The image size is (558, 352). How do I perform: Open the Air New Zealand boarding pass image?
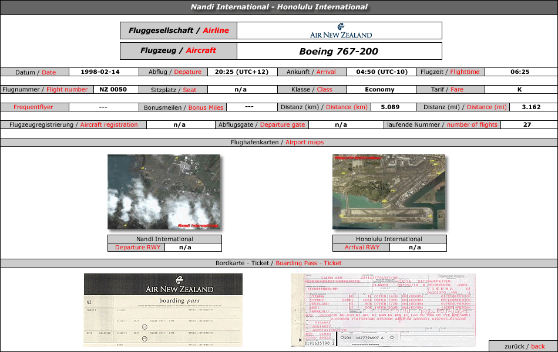point(163,310)
